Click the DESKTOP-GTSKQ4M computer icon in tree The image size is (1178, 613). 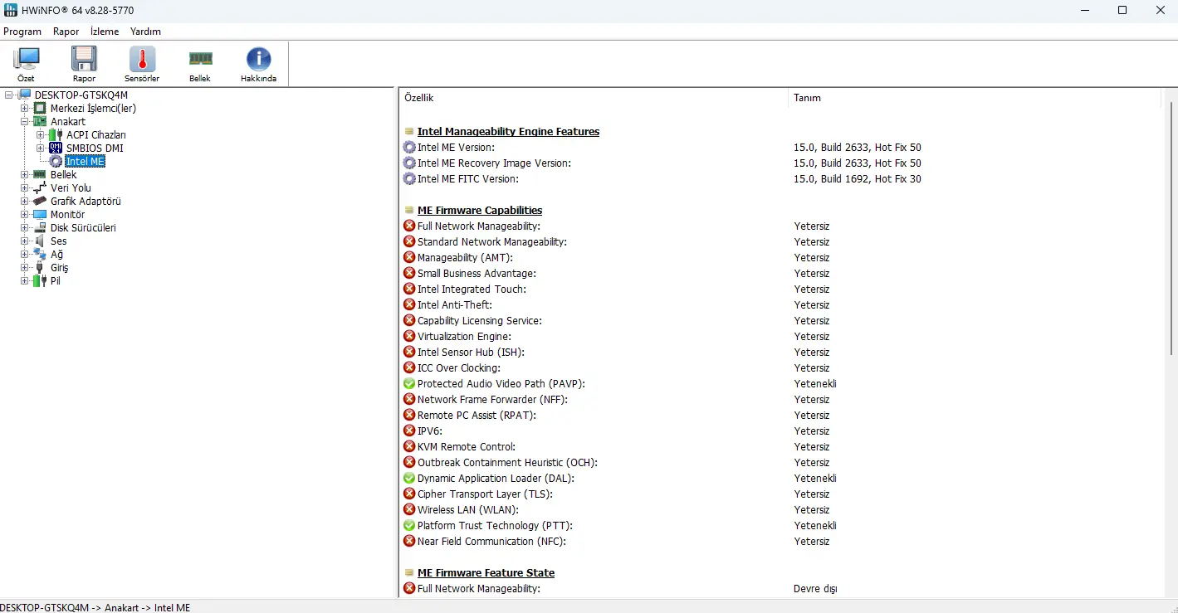pos(25,95)
